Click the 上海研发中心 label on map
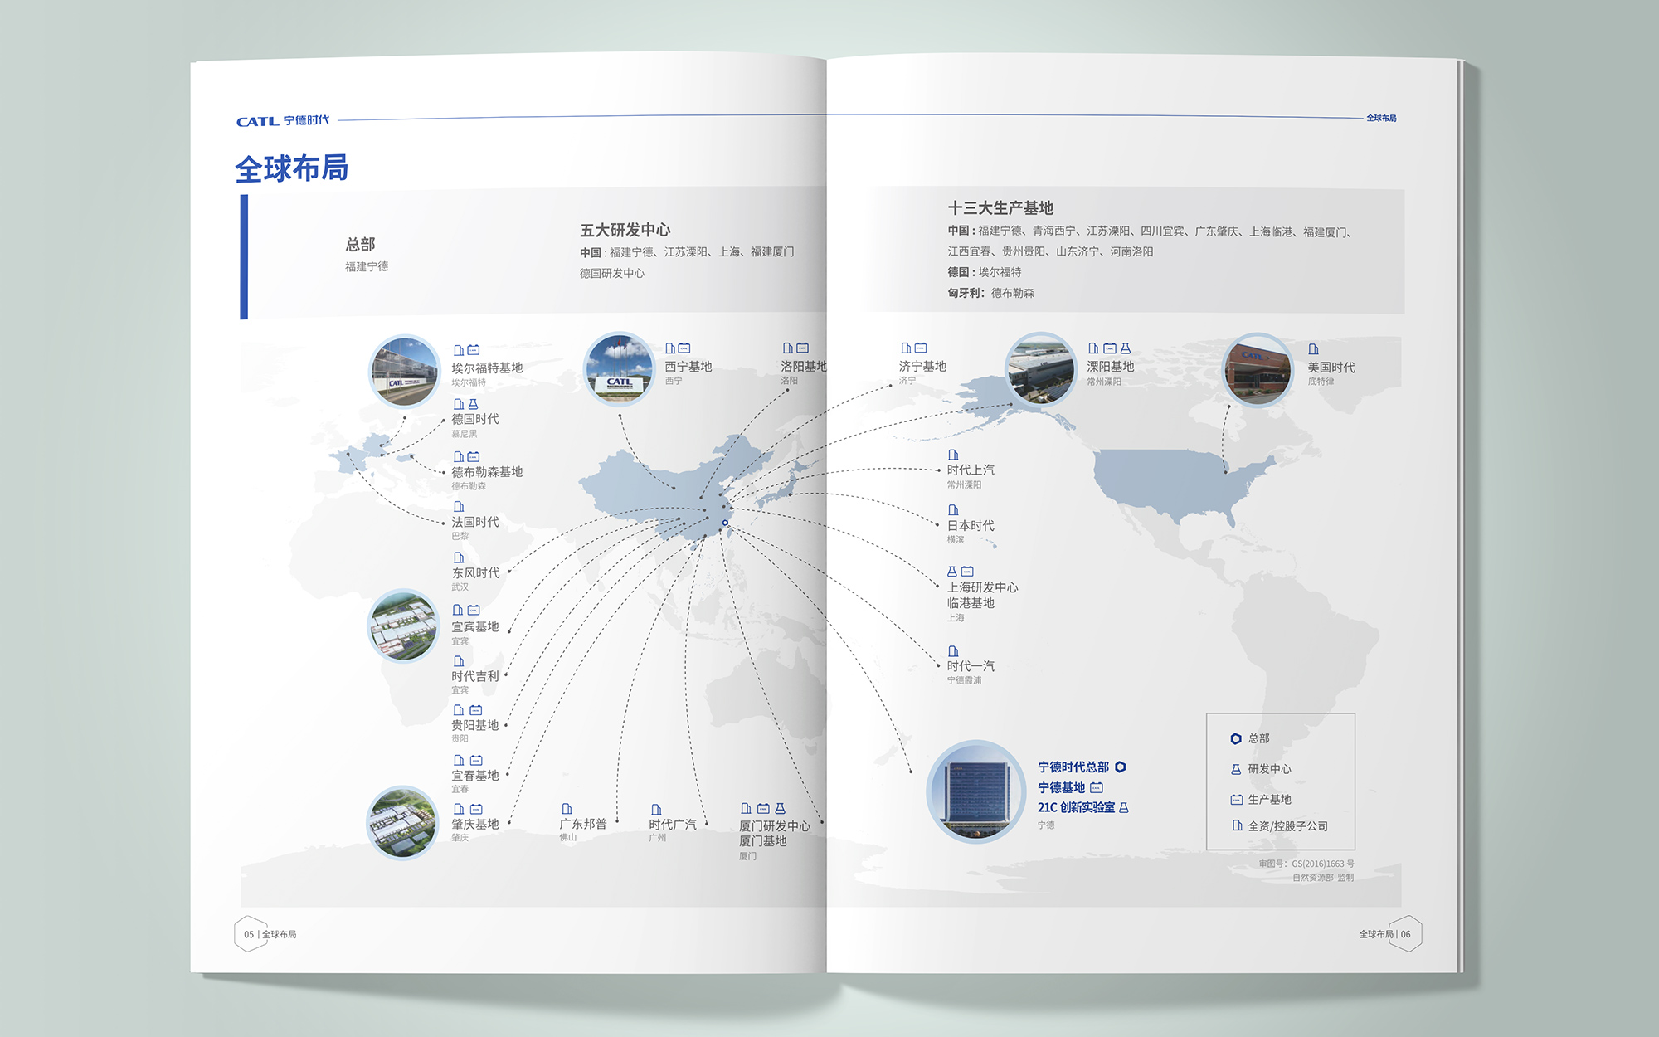The height and width of the screenshot is (1037, 1659). tap(982, 587)
